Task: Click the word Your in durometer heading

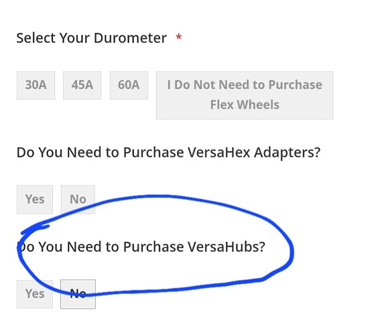Action: point(74,38)
